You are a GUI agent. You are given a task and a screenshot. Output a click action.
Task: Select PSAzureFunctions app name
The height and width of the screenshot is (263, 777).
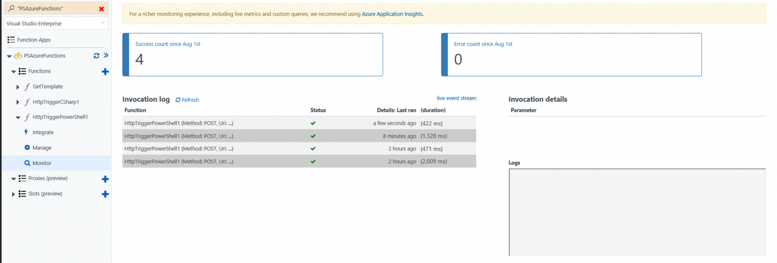pyautogui.click(x=45, y=56)
